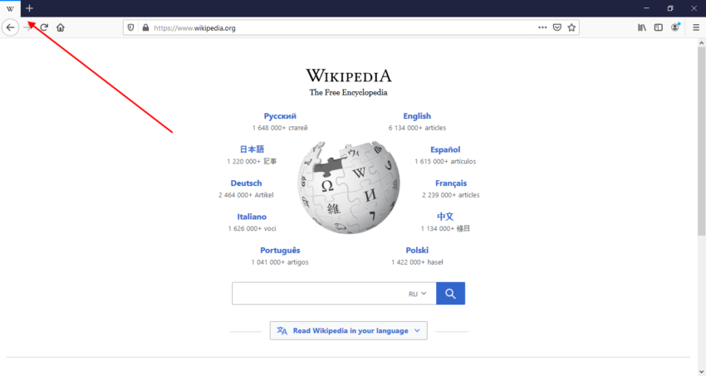This screenshot has width=706, height=376.
Task: Click '1 041 000+ artigos' text
Action: coord(280,262)
